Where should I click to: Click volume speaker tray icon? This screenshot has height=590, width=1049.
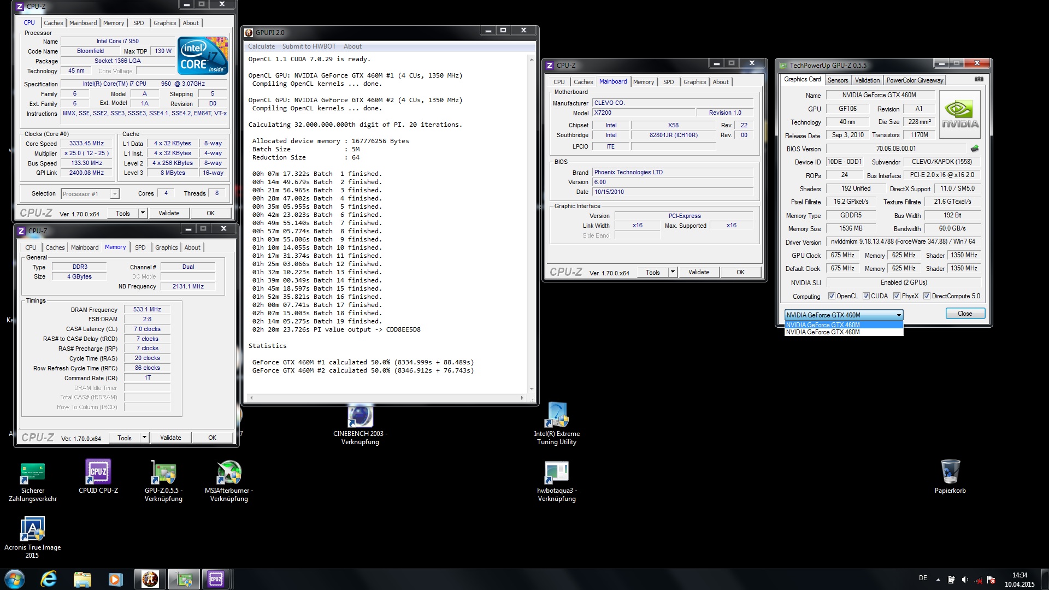tap(965, 580)
